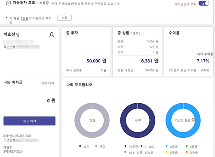This screenshot has height=157, width=215.
Task: Click the 금리 donut chart
Action: pos(138,120)
